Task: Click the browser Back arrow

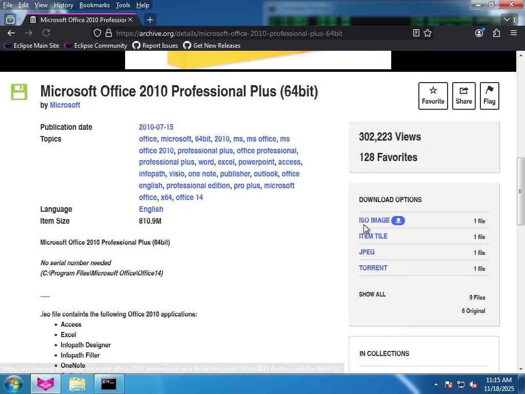Action: click(x=11, y=33)
